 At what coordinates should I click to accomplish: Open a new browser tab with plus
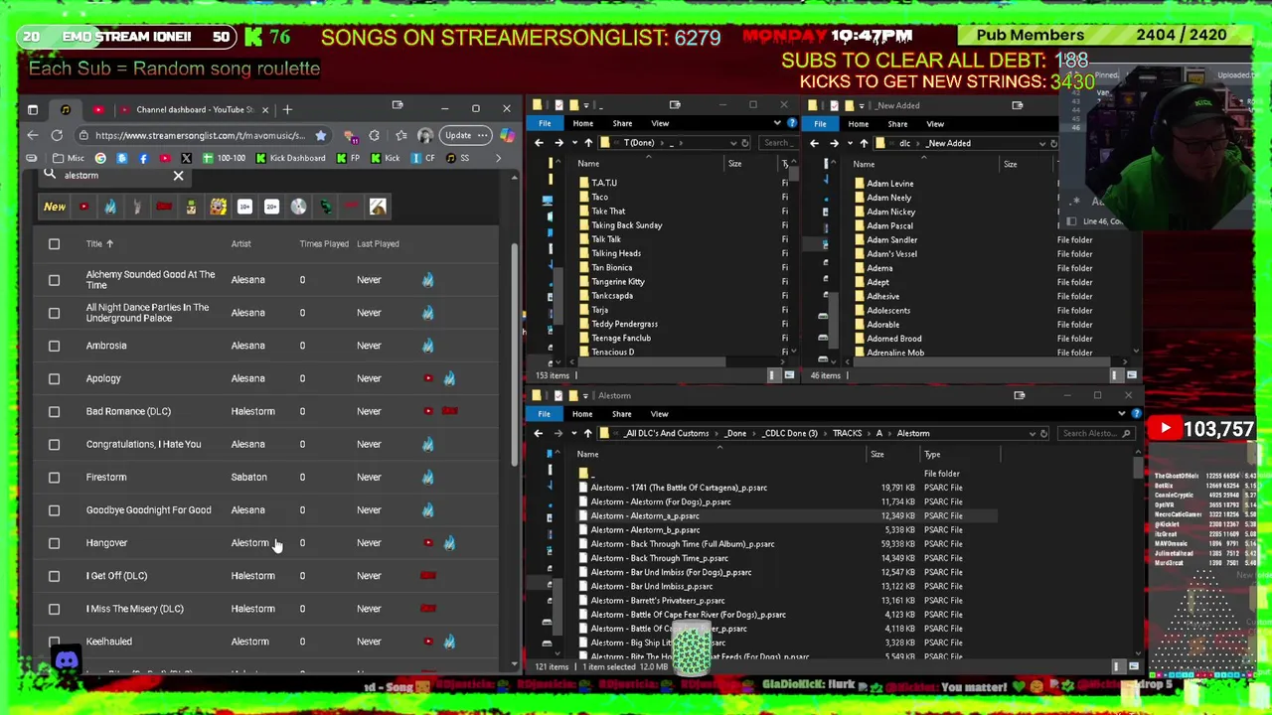287,109
